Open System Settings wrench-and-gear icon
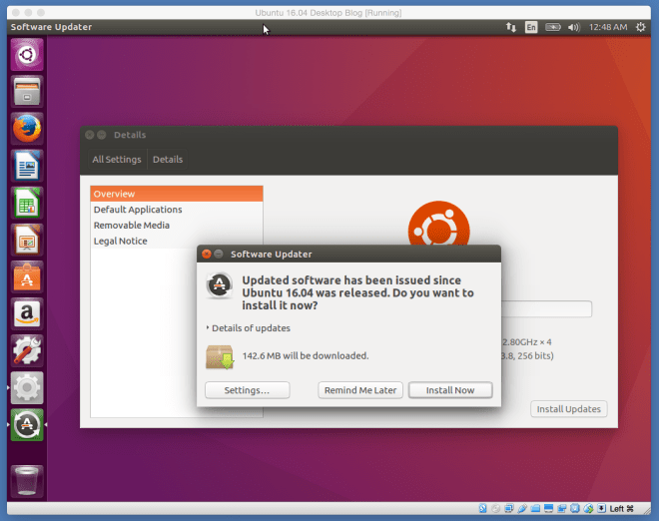 coord(27,350)
